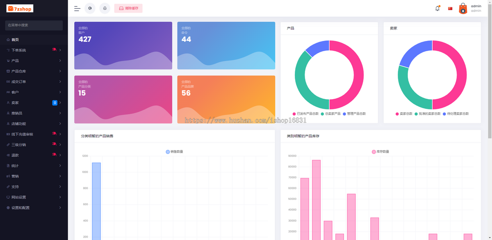Viewport: 492px width, 240px height.
Task: Open the 产品品牌 card showing 56
Action: point(226,99)
